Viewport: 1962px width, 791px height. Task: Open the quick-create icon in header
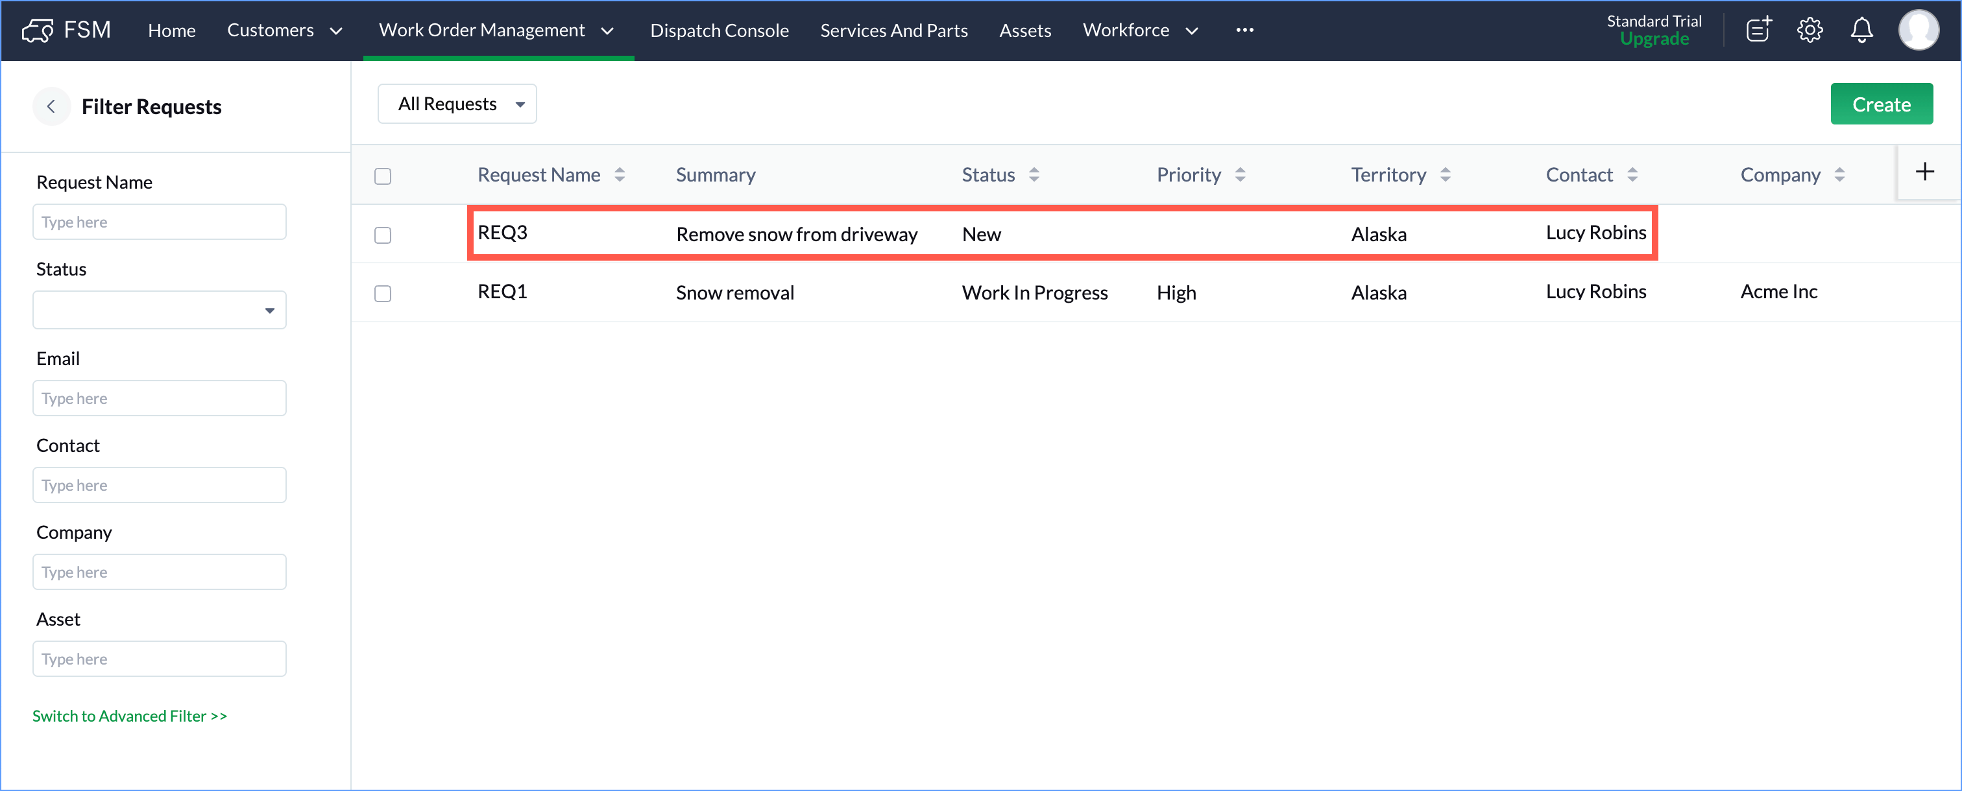1759,30
